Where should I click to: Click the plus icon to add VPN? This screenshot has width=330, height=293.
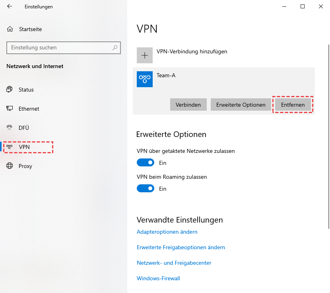145,55
